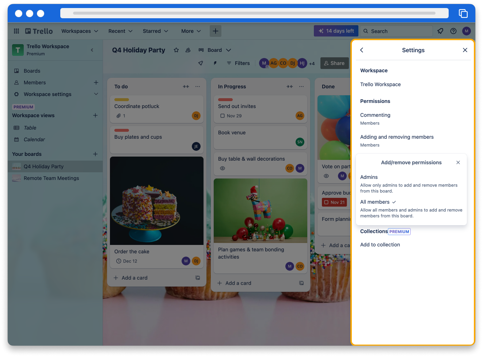
Task: Click the Search input field
Action: pos(396,31)
